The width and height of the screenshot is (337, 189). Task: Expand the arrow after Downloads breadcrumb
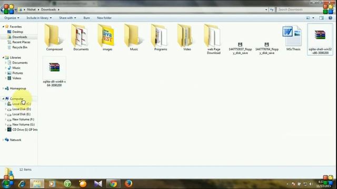[58, 9]
